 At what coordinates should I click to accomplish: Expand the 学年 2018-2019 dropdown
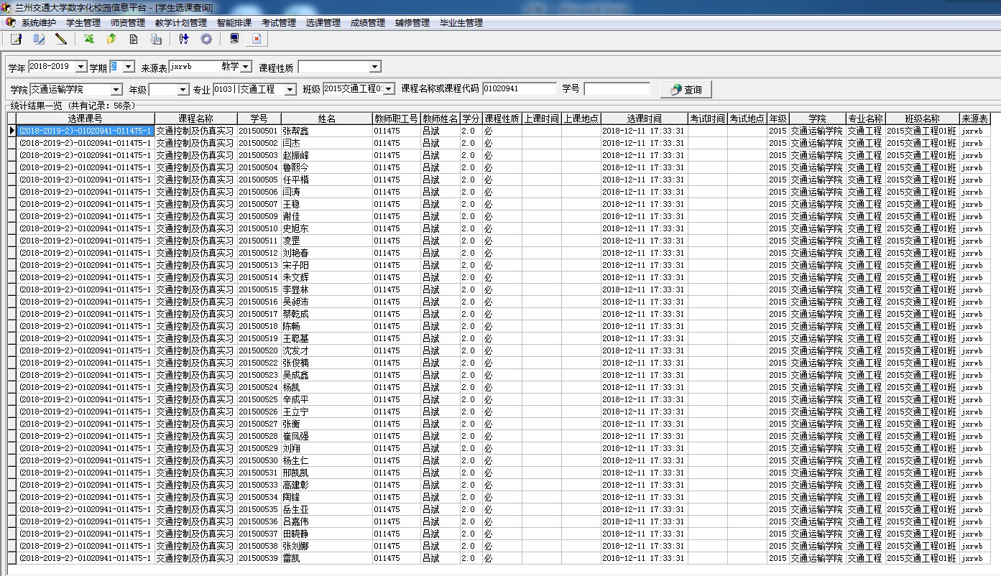[x=80, y=67]
